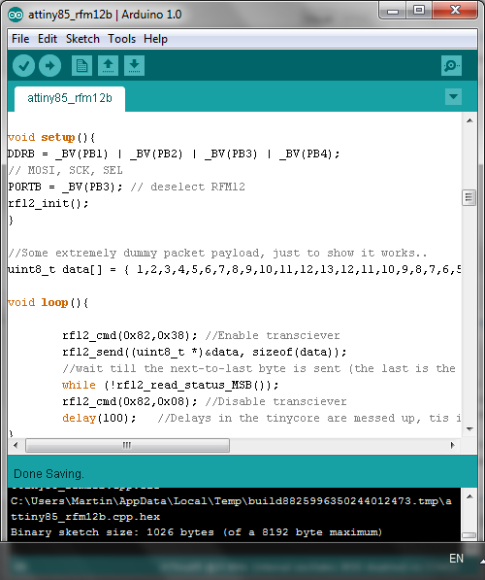Open a sketch using the up-arrow icon

tap(108, 66)
